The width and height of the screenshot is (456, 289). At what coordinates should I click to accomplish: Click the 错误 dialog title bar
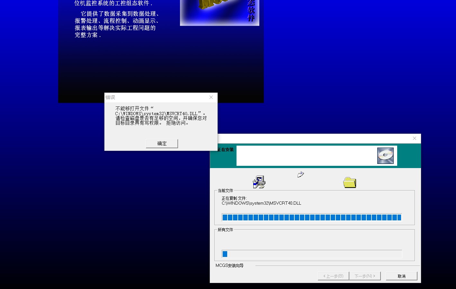click(x=154, y=97)
